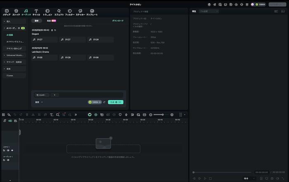Open the 設定 dropdown in the generation panel
This screenshot has width=289, height=182.
pyautogui.click(x=39, y=102)
